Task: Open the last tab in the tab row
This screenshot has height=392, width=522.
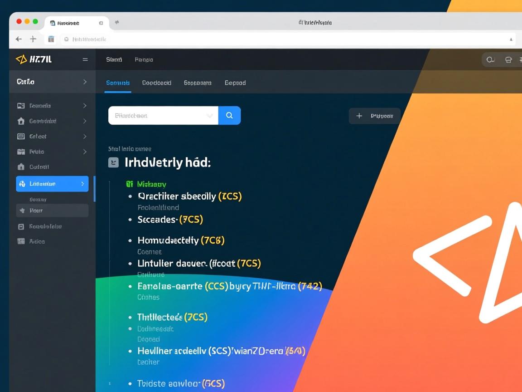Action: (235, 83)
